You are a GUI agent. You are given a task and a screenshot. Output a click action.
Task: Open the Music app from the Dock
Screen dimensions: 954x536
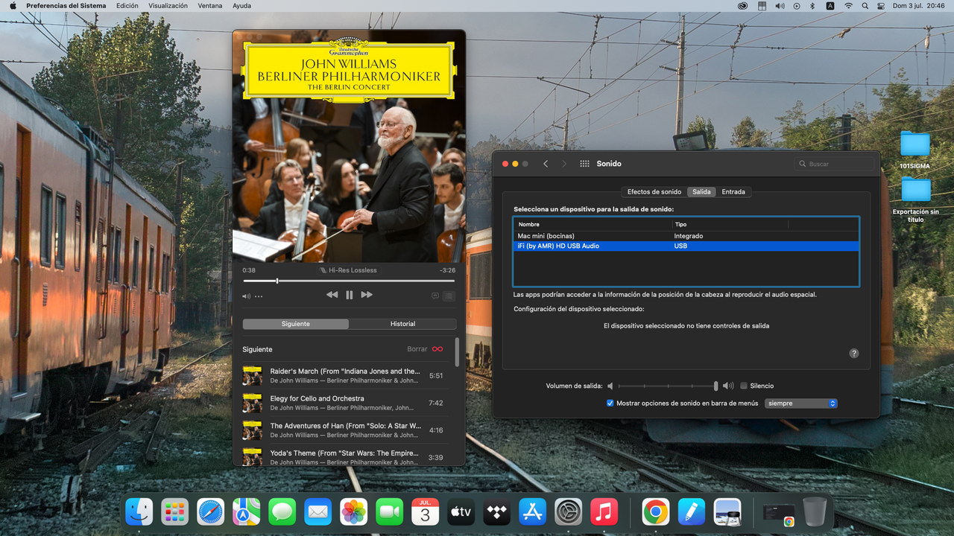(604, 511)
